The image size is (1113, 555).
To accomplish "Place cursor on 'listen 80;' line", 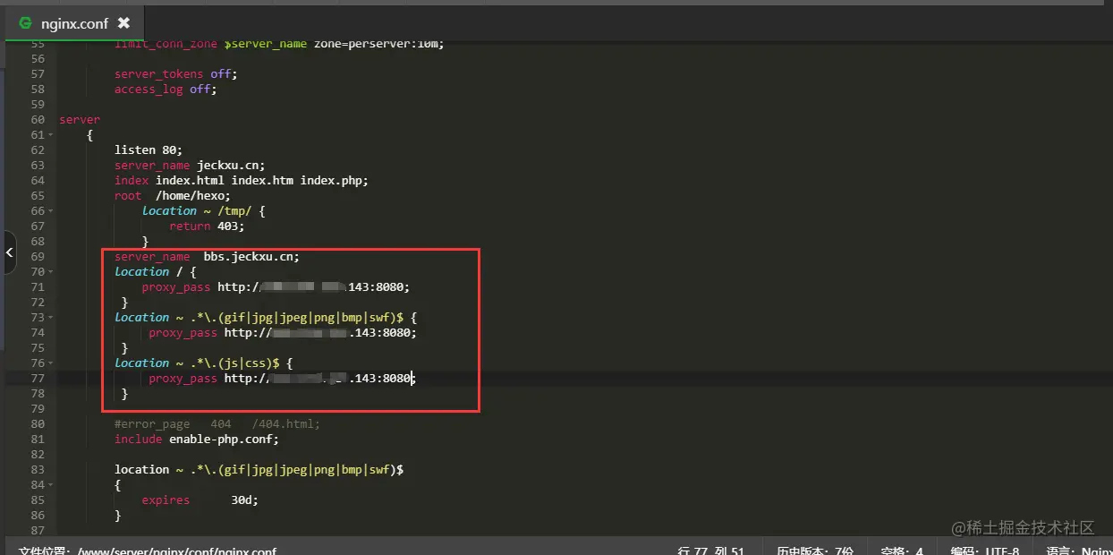I will coord(149,150).
